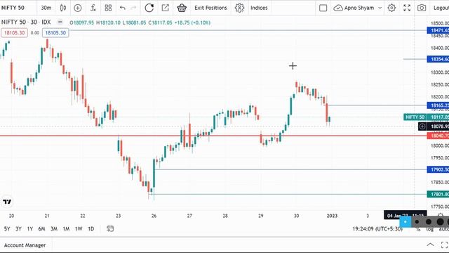
Task: Take a chart snapshot with camera icon
Action: pos(422,8)
